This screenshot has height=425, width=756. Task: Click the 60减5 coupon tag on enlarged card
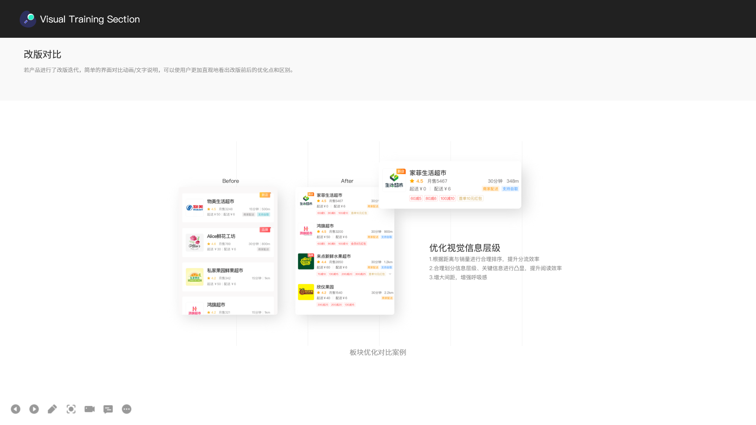click(416, 198)
